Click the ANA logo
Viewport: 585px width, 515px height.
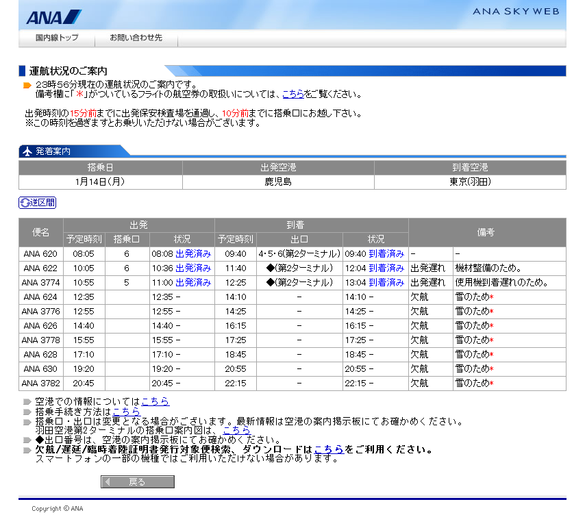[53, 17]
